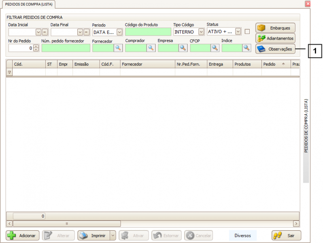The height and width of the screenshot is (243, 323).
Task: Click the Indice search magnifier icon
Action: [x=246, y=48]
